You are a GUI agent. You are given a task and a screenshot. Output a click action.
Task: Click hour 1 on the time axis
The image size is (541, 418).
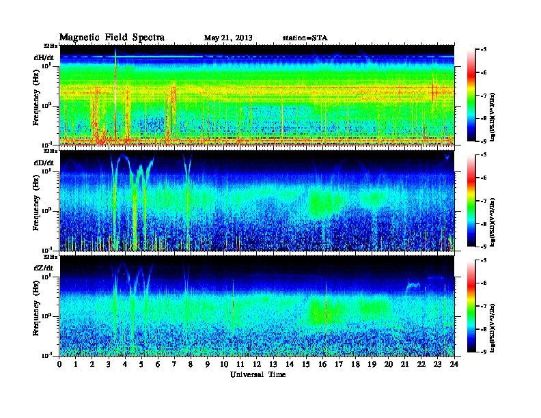click(76, 364)
